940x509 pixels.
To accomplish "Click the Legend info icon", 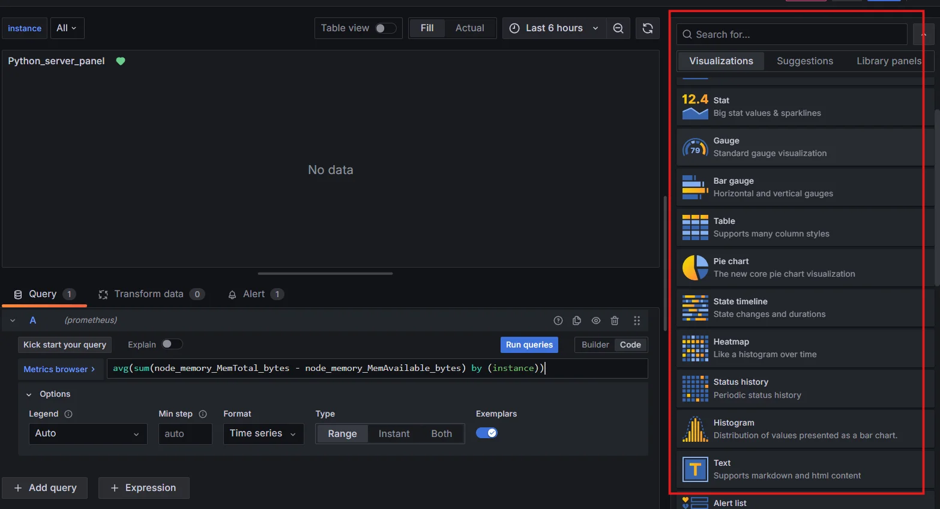I will coord(68,414).
